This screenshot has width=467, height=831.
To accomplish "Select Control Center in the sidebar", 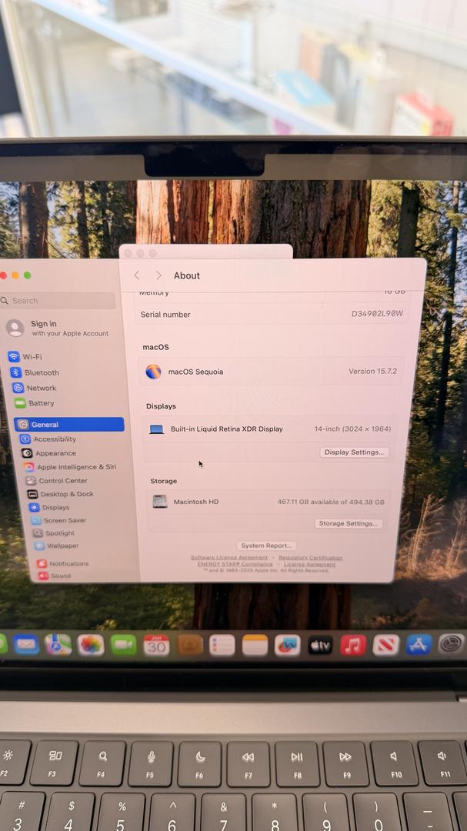I will tap(62, 481).
